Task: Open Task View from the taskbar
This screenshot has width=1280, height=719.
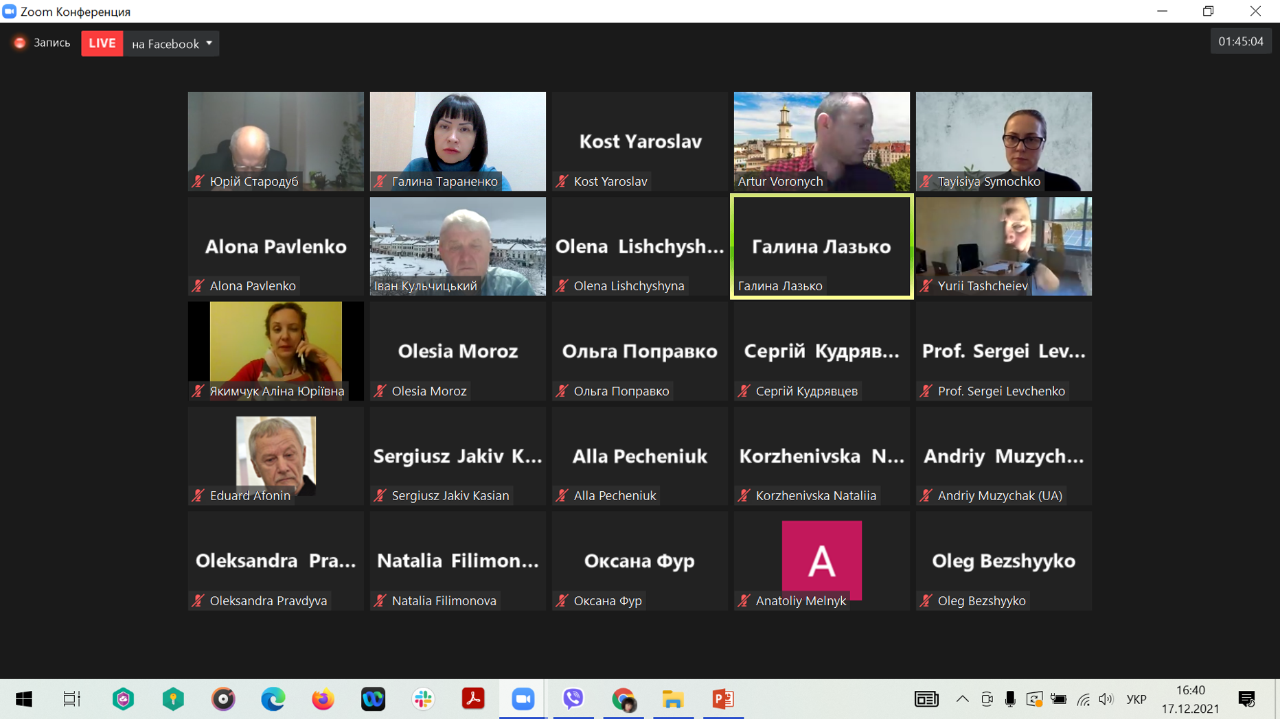Action: [72, 699]
